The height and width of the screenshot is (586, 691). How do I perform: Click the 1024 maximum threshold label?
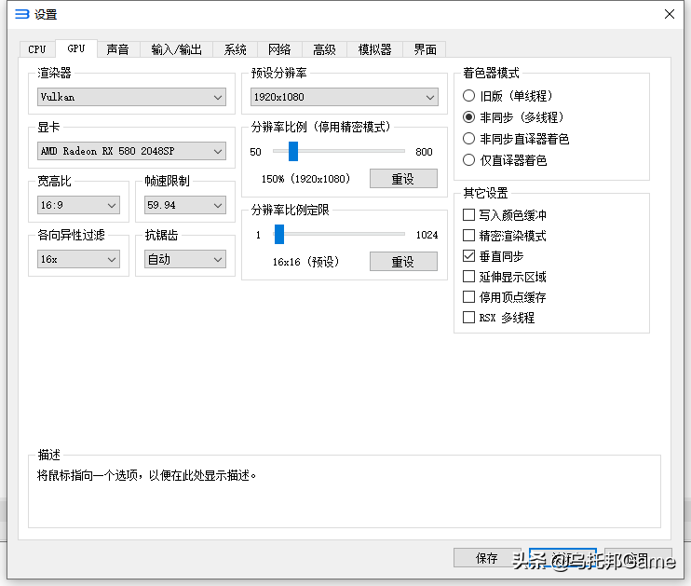(x=427, y=235)
